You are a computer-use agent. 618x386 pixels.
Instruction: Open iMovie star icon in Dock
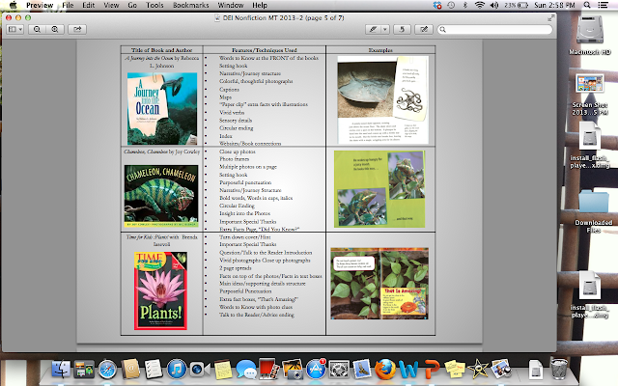click(x=478, y=370)
